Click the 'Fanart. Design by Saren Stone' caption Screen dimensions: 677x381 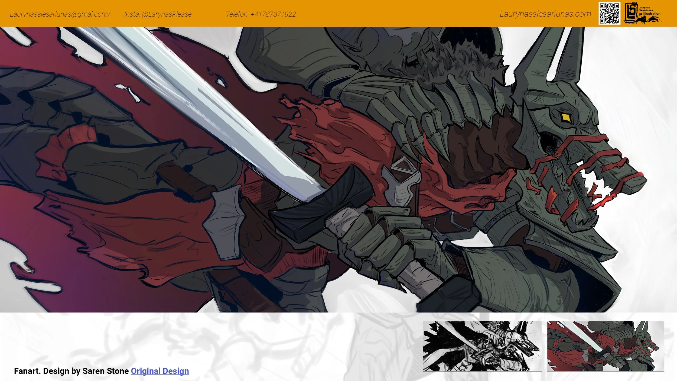pos(71,371)
